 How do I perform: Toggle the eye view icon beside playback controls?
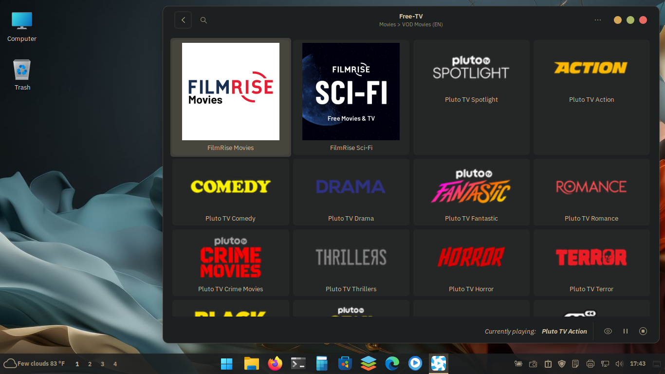pos(608,331)
